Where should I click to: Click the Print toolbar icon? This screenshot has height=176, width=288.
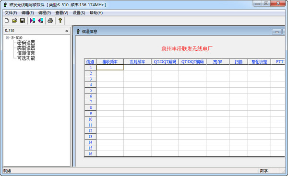[x=50, y=21]
